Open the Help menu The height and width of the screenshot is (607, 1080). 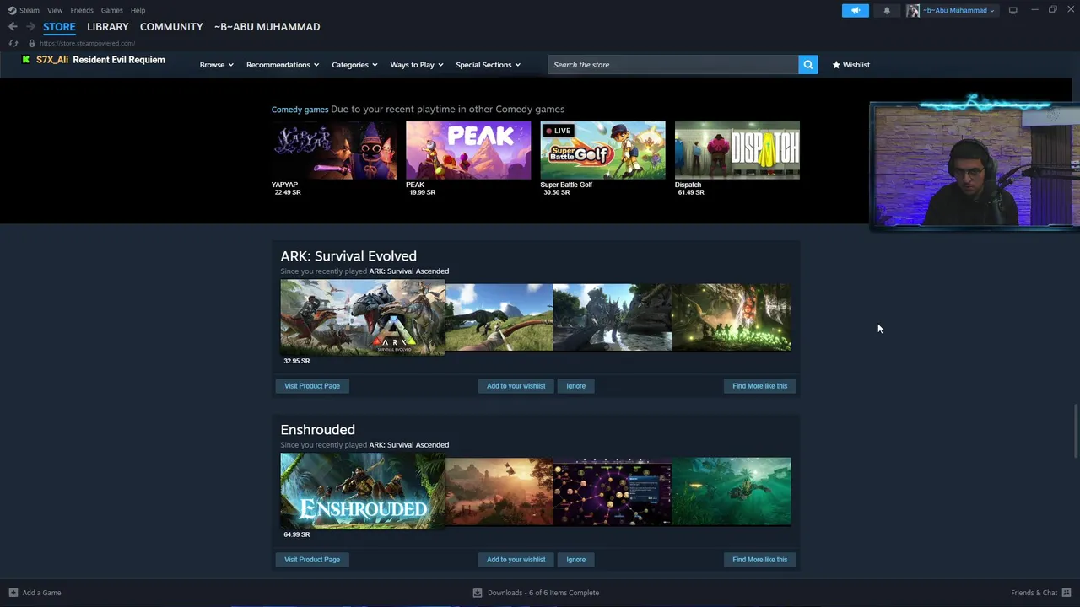coord(138,10)
